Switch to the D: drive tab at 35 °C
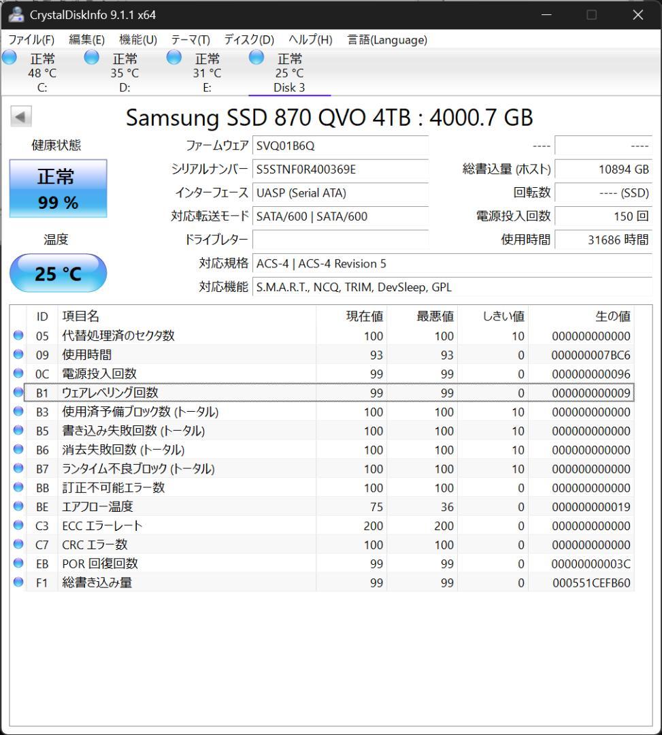The image size is (662, 735). coord(125,73)
